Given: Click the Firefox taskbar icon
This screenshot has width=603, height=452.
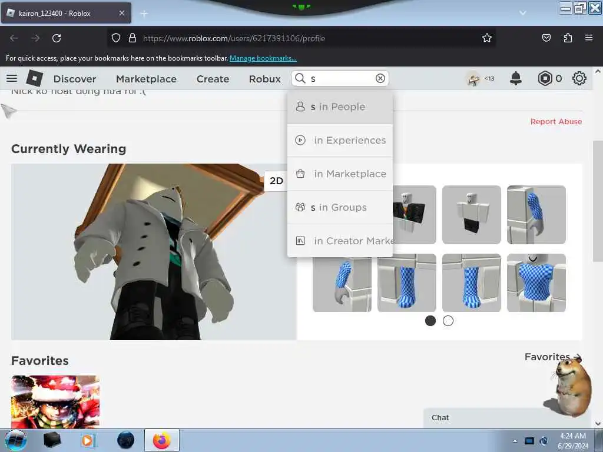Looking at the screenshot, I should tap(162, 440).
